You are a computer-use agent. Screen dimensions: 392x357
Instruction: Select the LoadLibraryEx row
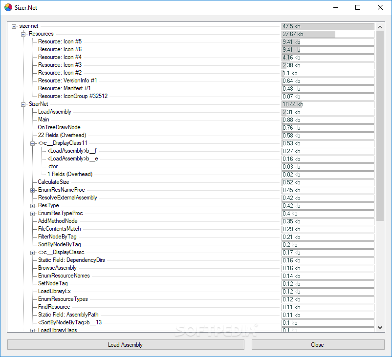point(54,291)
